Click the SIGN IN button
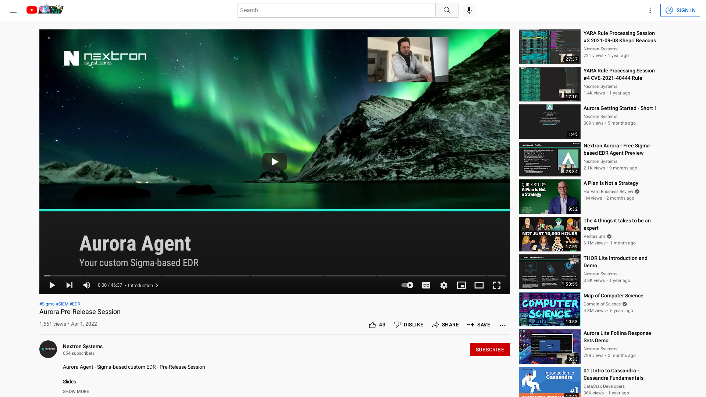 [x=680, y=10]
